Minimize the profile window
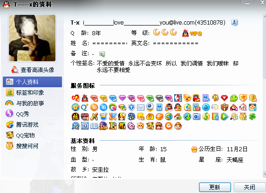The image size is (266, 193). coord(247,3)
